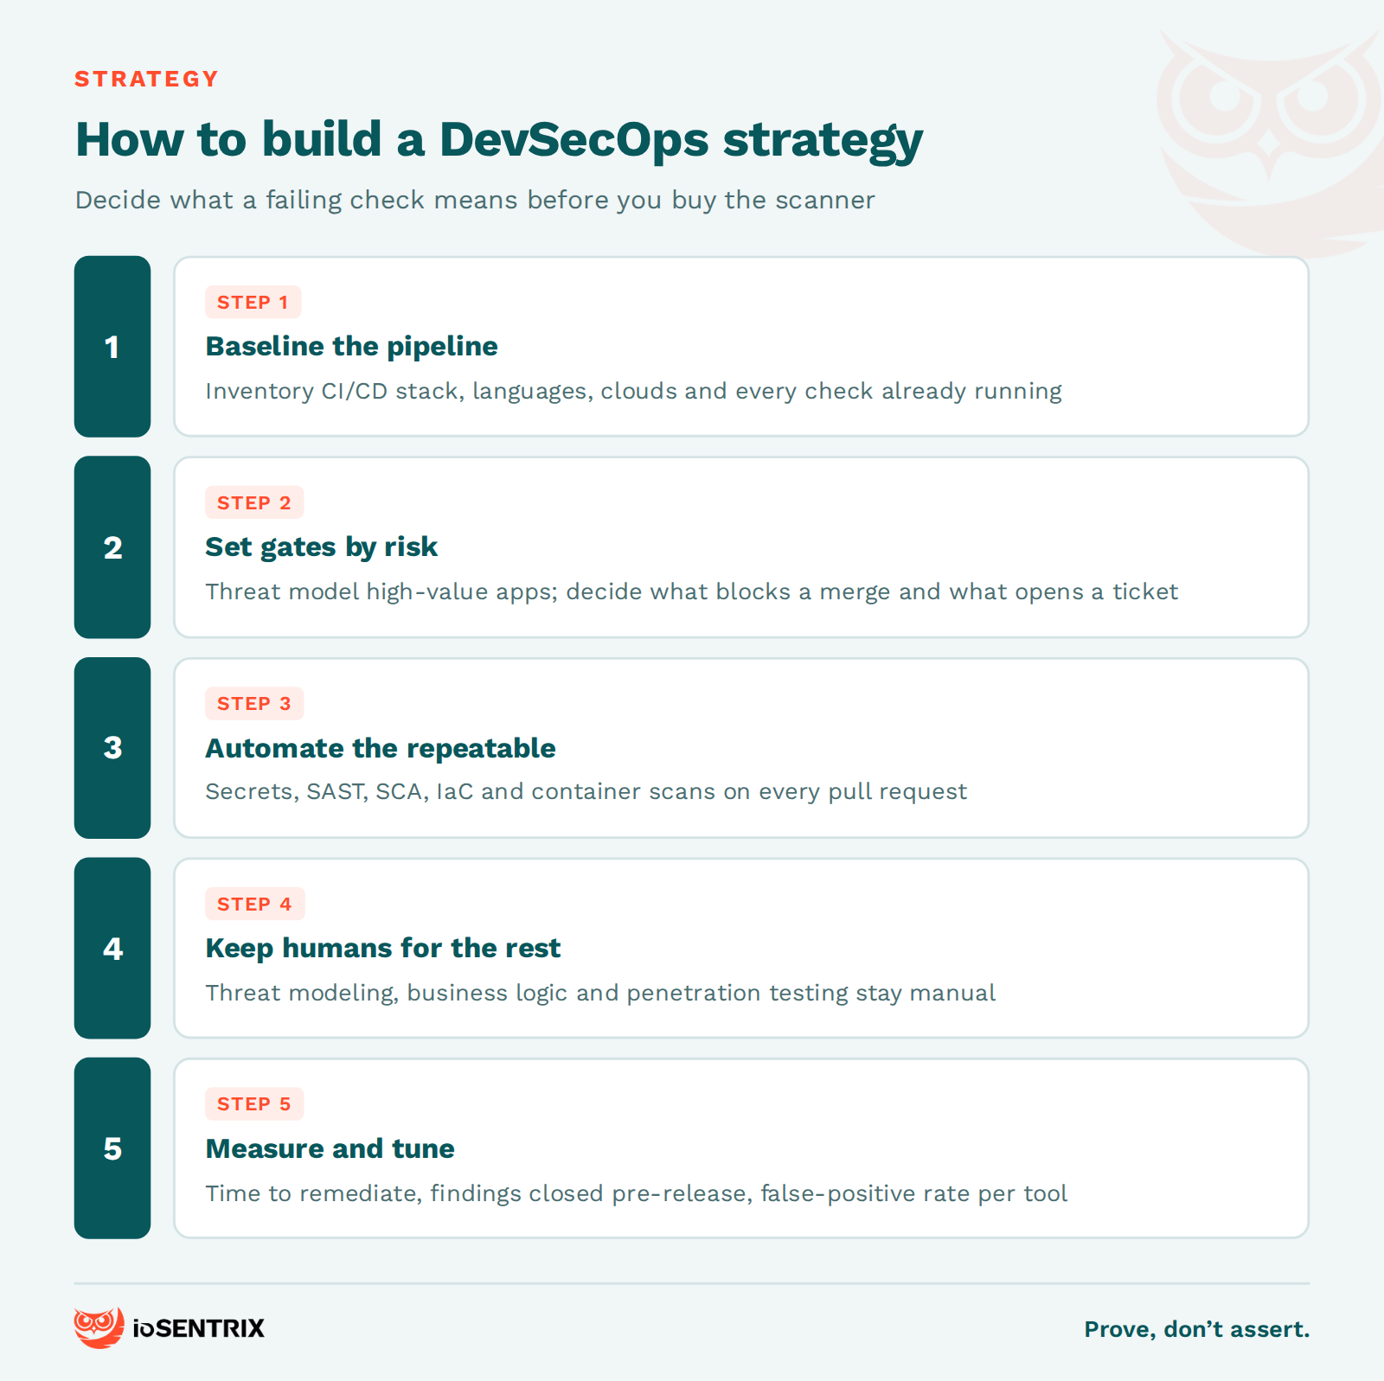Select 'Baseline the pipeline' heading
Image resolution: width=1384 pixels, height=1381 pixels.
pyautogui.click(x=351, y=347)
